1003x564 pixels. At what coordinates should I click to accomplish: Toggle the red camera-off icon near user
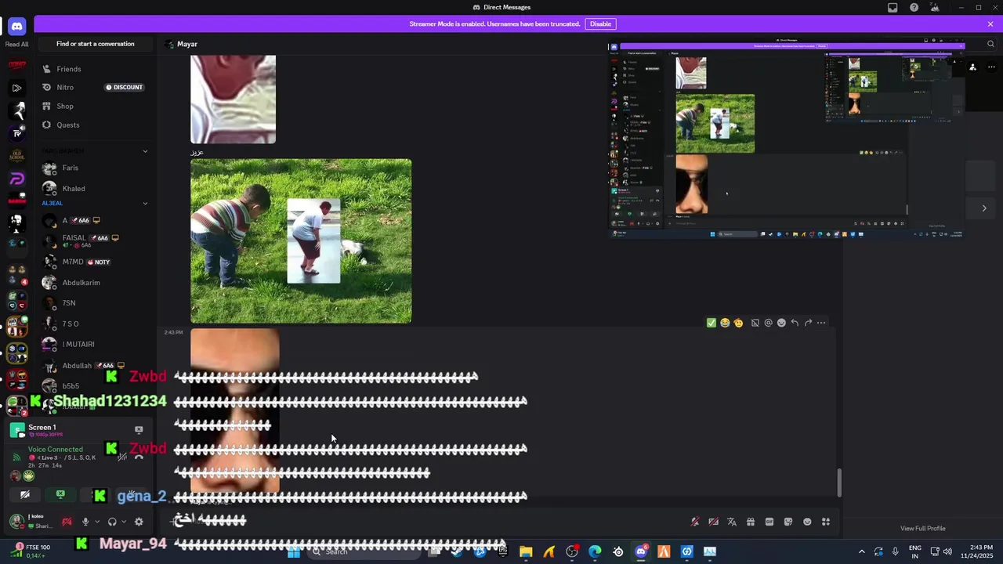click(67, 522)
